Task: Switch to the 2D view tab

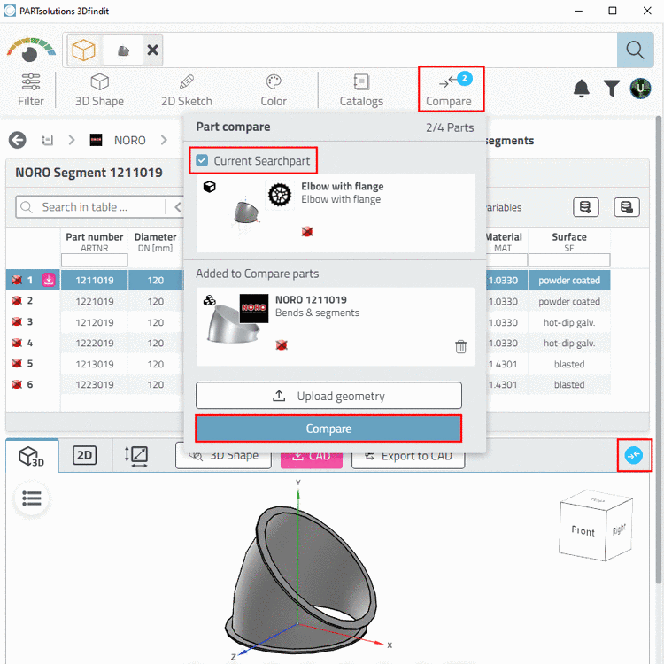Action: pyautogui.click(x=85, y=455)
